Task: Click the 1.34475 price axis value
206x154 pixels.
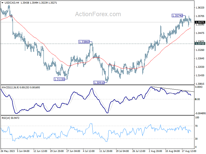Action: [x=200, y=33]
